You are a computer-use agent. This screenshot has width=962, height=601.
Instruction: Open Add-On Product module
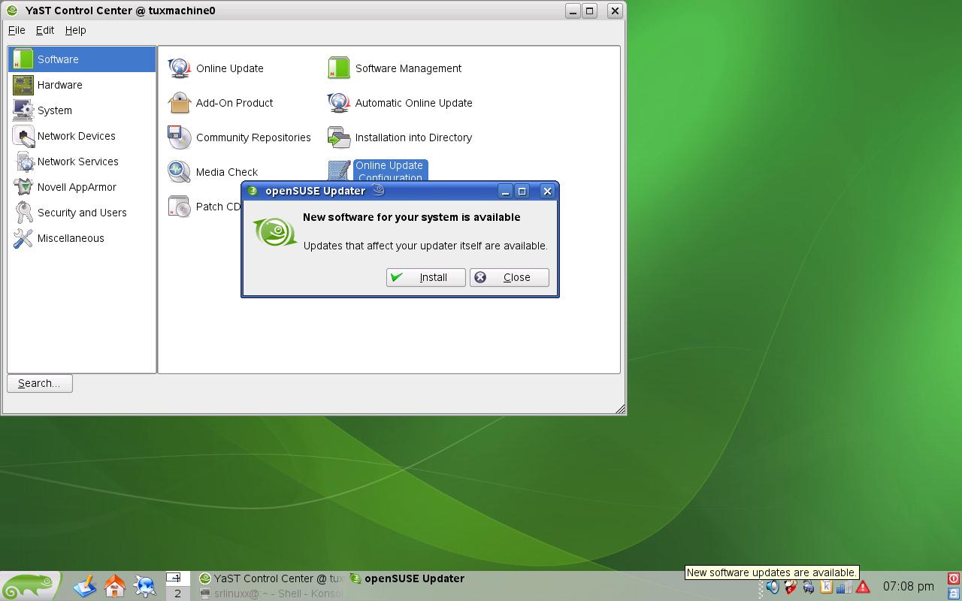pos(220,103)
